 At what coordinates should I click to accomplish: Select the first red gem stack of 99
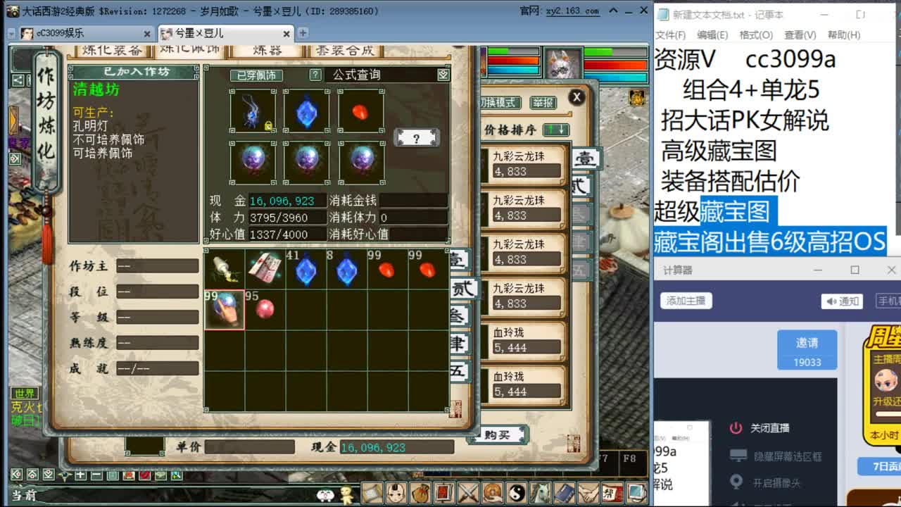coord(388,269)
